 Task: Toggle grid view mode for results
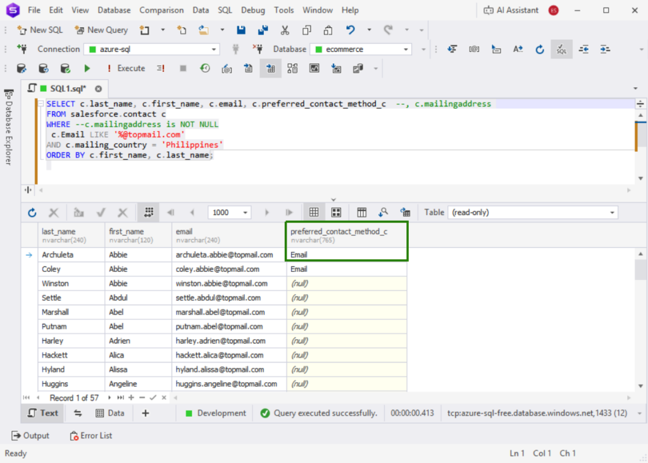[313, 213]
